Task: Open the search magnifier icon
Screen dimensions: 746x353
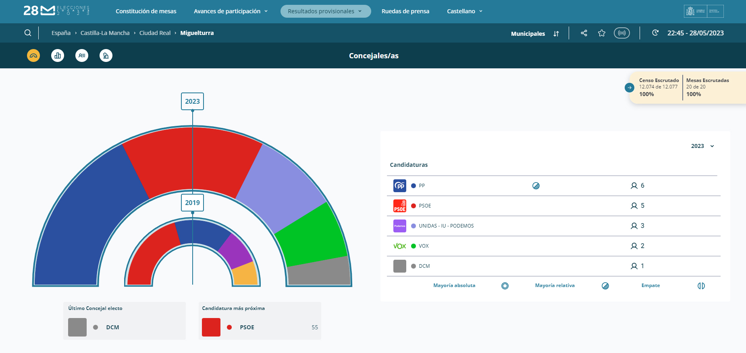Action: click(28, 33)
